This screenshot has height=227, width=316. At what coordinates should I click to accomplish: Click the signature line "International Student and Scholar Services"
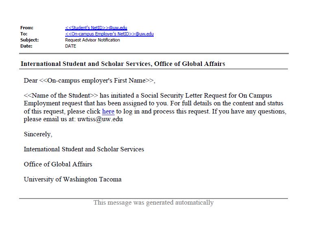[x=84, y=149]
